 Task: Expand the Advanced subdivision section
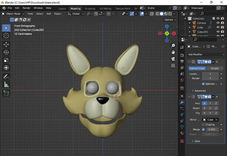pyautogui.click(x=199, y=91)
